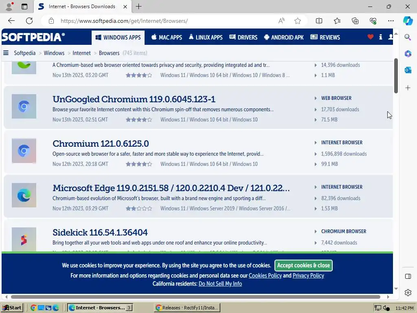Reload the page with the refresh icon
The image size is (417, 313).
click(29, 21)
